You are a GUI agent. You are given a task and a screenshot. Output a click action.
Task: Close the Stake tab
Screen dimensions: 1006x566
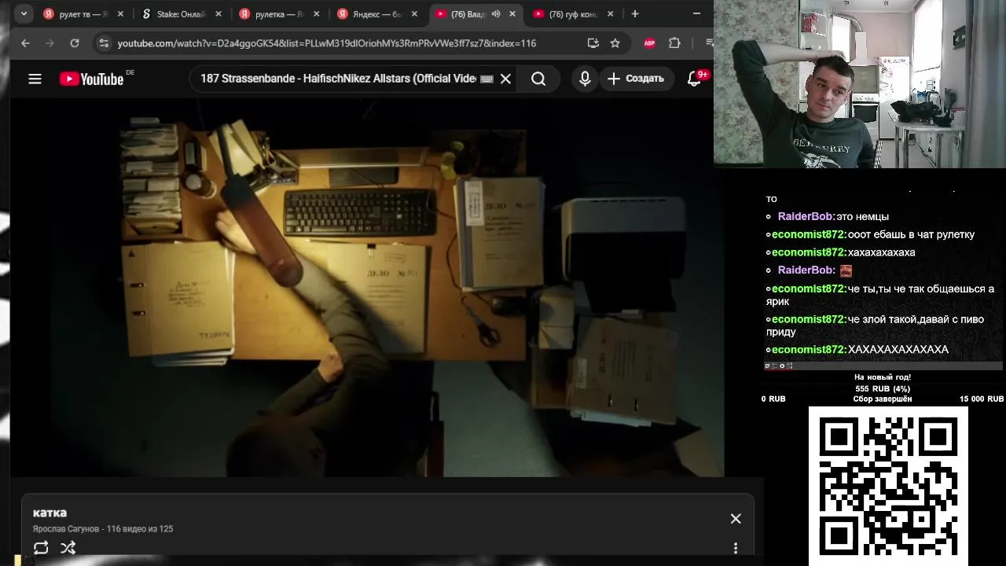pyautogui.click(x=218, y=13)
